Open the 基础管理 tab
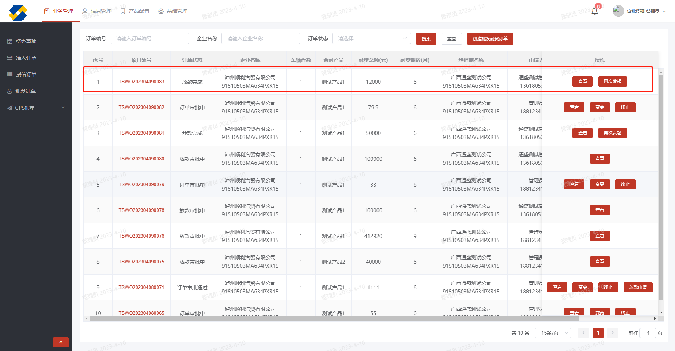Viewport: 675px width, 351px height. (173, 11)
